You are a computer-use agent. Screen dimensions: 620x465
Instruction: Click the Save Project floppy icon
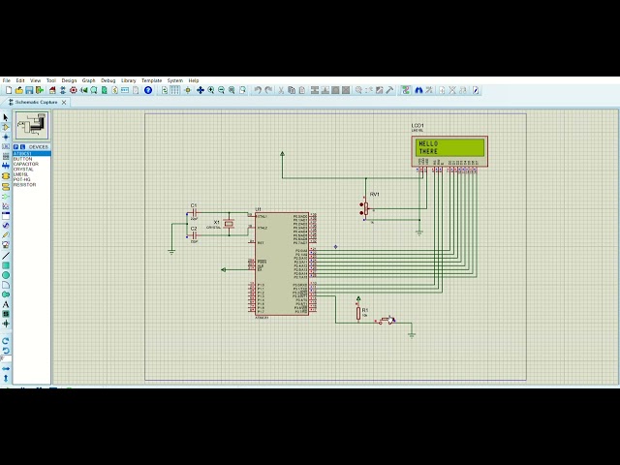[x=29, y=90]
